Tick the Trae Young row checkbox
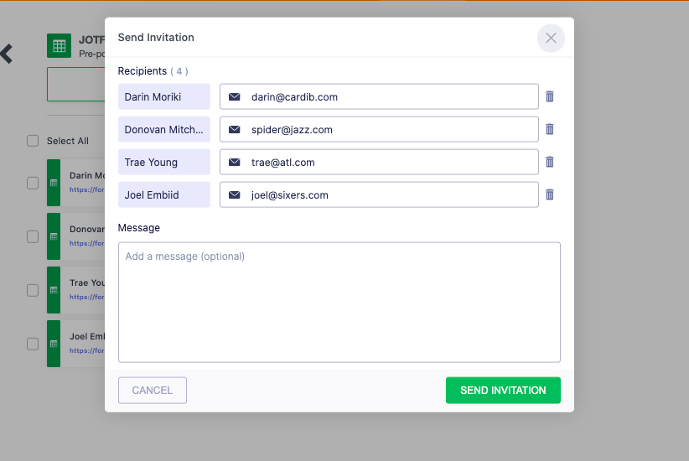This screenshot has height=461, width=689. pyautogui.click(x=33, y=290)
